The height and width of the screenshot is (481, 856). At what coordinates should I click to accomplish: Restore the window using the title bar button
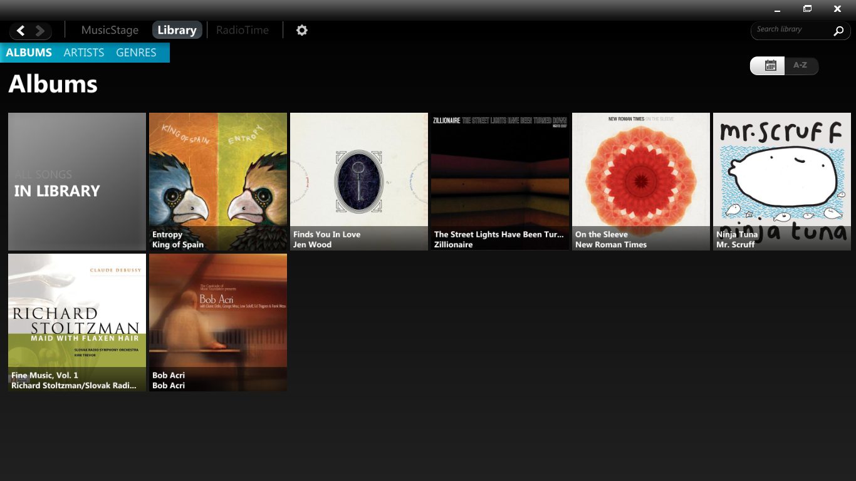click(x=807, y=9)
